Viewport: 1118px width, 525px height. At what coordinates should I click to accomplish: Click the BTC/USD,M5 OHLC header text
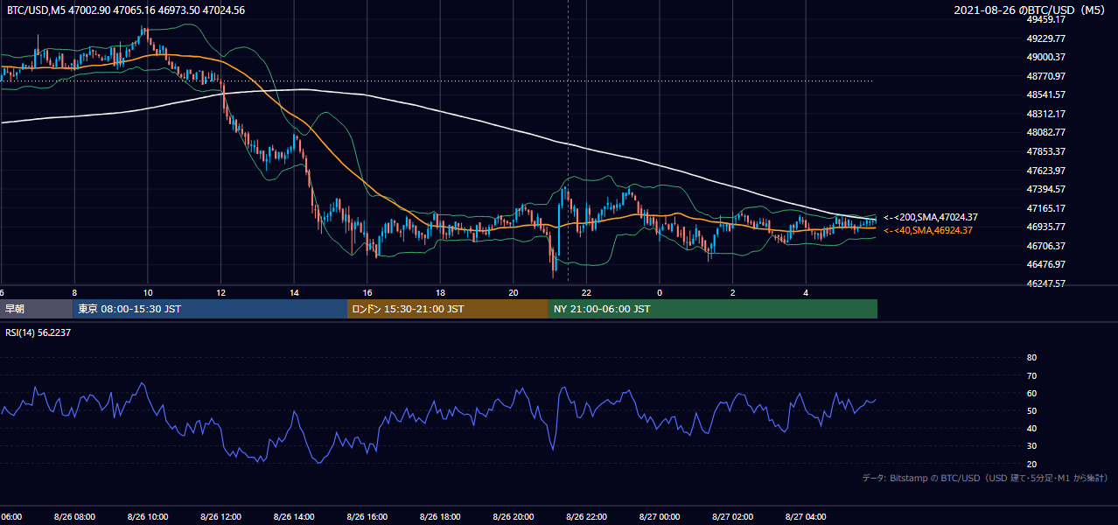[126, 10]
